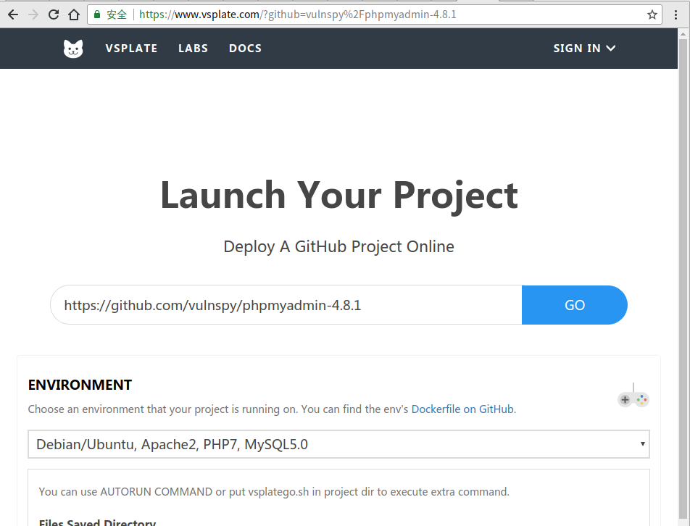Screen dimensions: 690x526
Task: Click the browser back arrow
Action: click(13, 14)
